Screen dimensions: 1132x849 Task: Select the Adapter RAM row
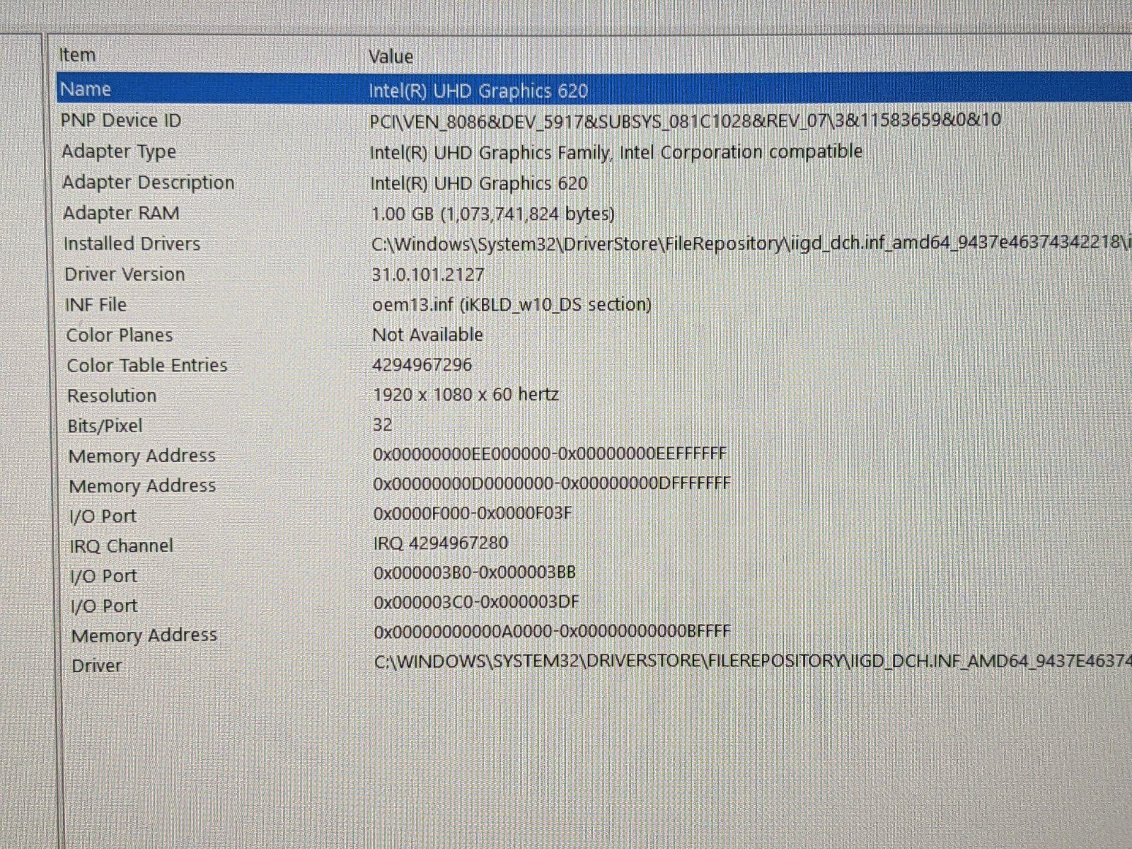[121, 213]
